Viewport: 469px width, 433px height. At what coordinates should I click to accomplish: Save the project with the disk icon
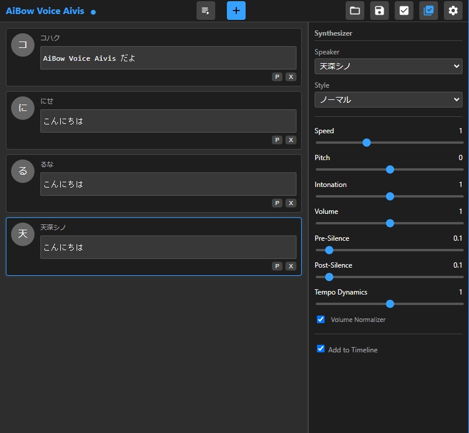[379, 11]
